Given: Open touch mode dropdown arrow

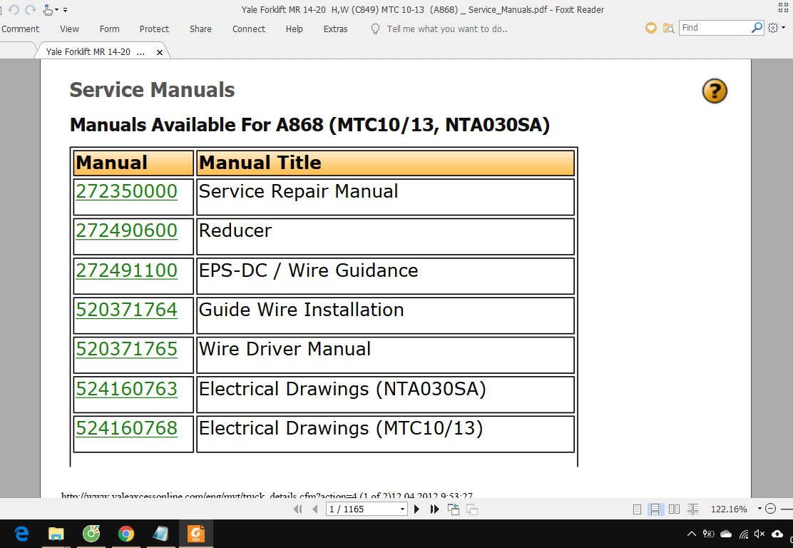Looking at the screenshot, I should point(56,9).
